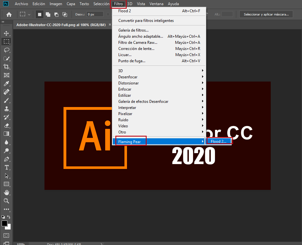
Task: Select the Frame tool
Action: (x=6, y=75)
